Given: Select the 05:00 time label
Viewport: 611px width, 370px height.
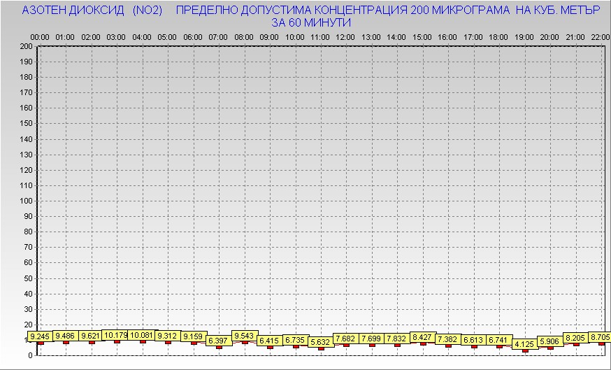Looking at the screenshot, I should (167, 38).
